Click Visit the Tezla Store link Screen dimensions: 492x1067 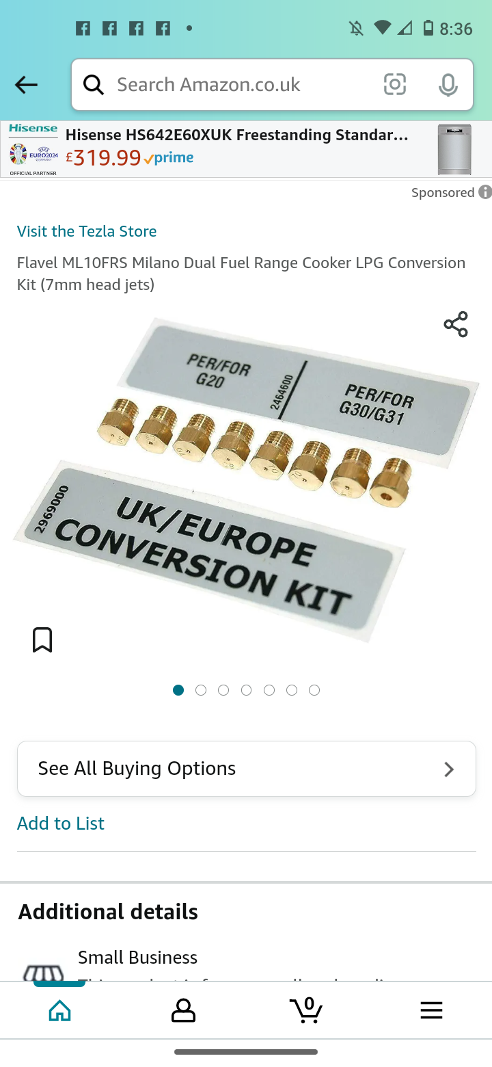[x=87, y=231]
